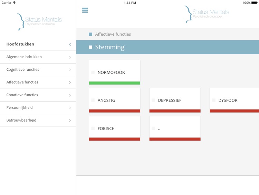Check the ANGSTIG checkbox
Image resolution: width=259 pixels, height=195 pixels.
[93, 100]
